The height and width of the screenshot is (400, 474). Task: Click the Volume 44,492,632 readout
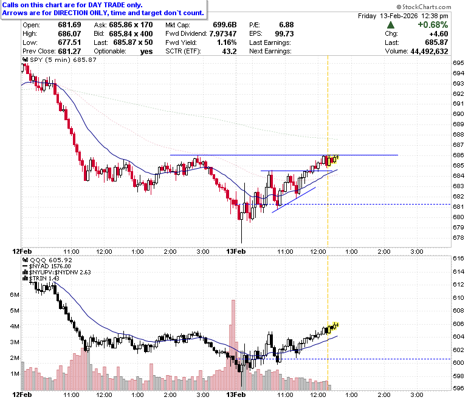pos(416,52)
